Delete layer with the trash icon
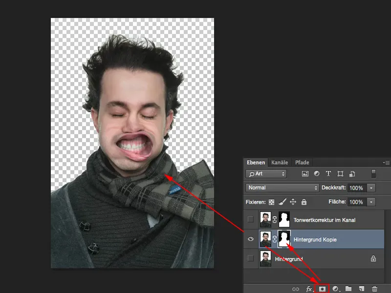Screen dimensions: 391x293 (x=374, y=289)
